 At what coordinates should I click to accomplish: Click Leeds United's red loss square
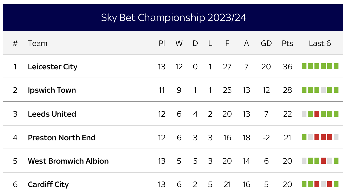[x=317, y=114]
